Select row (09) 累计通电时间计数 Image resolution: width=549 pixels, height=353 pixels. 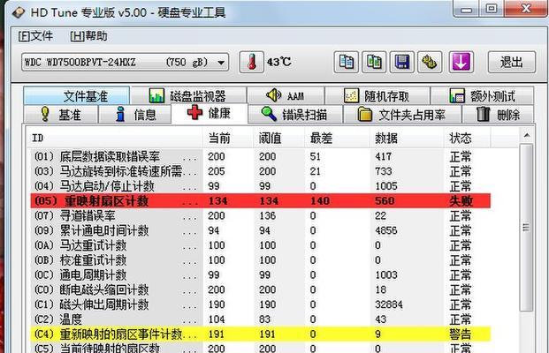[261, 230]
